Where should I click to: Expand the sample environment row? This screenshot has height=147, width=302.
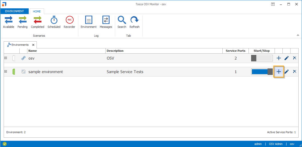[x=6, y=72]
